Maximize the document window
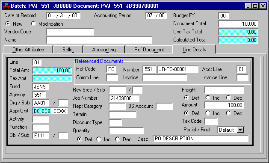The width and height of the screenshot is (269, 163). pos(255,6)
